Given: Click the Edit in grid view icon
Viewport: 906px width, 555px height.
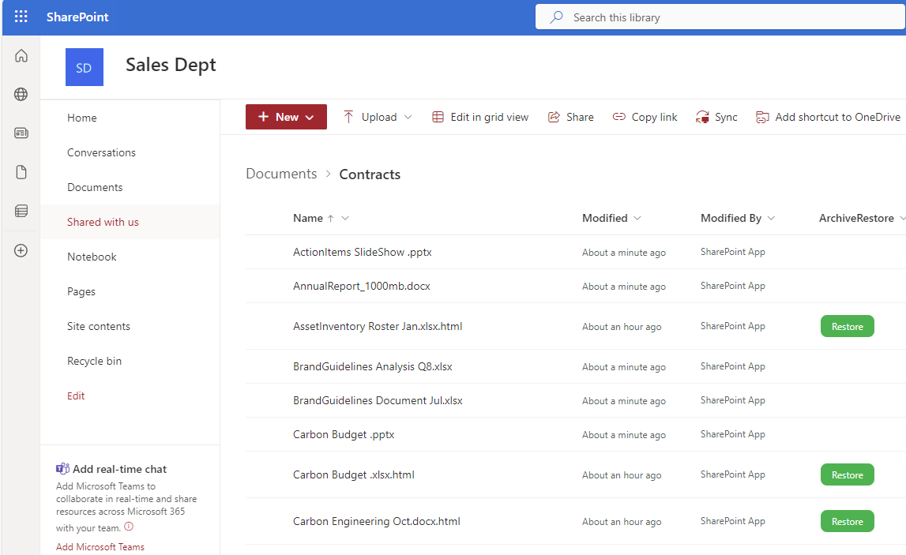Looking at the screenshot, I should tap(438, 118).
